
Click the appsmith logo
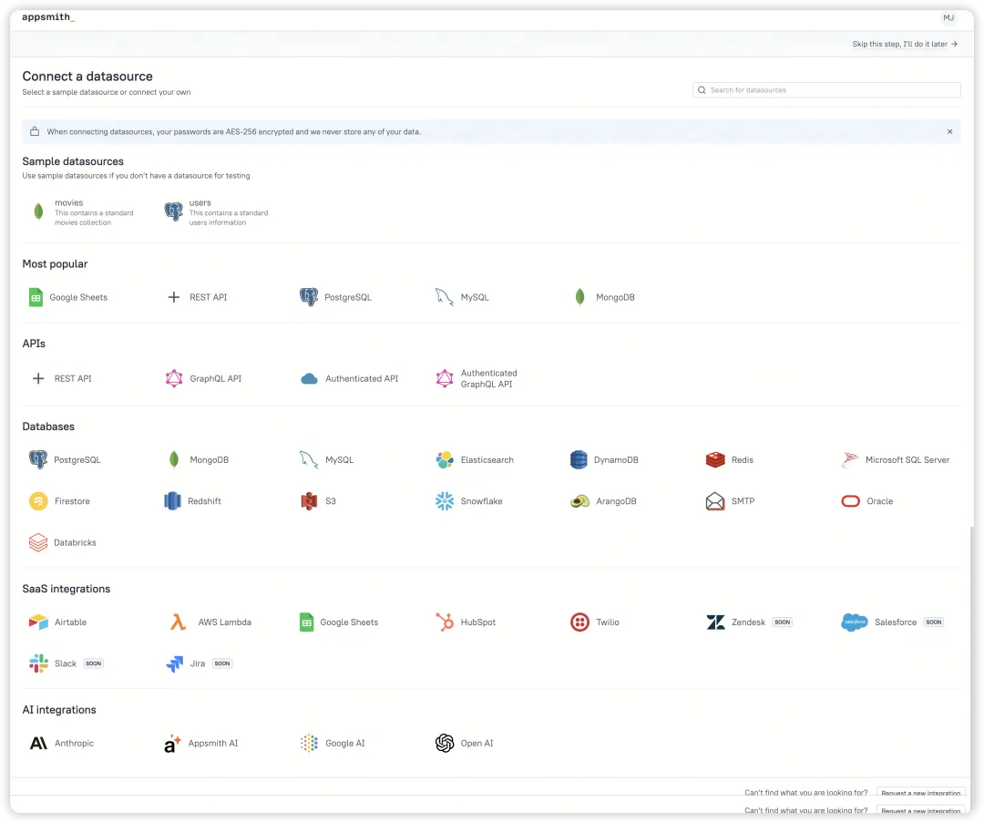coord(48,17)
